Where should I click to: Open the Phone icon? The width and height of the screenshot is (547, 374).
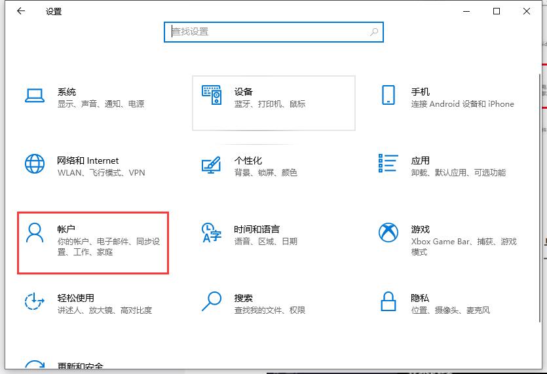pyautogui.click(x=388, y=95)
